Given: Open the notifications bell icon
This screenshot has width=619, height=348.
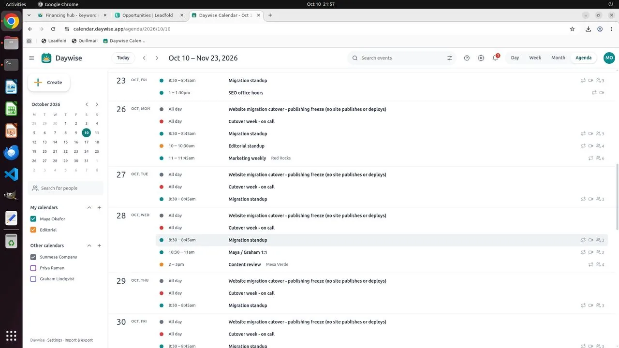Looking at the screenshot, I should click(495, 58).
